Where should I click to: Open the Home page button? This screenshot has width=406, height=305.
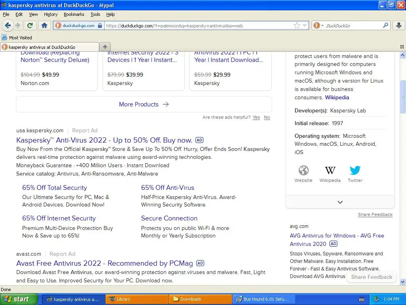point(44,25)
